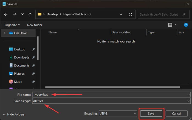
Task: Click the pin icon beside Pictures
Action: (33, 74)
